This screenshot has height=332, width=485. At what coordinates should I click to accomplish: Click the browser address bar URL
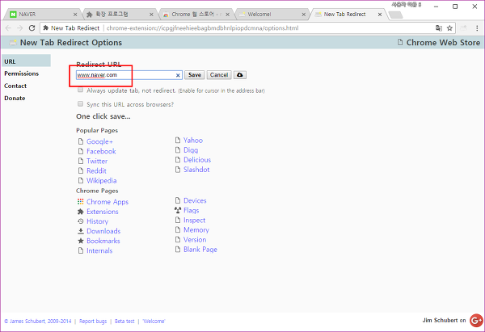coord(203,28)
